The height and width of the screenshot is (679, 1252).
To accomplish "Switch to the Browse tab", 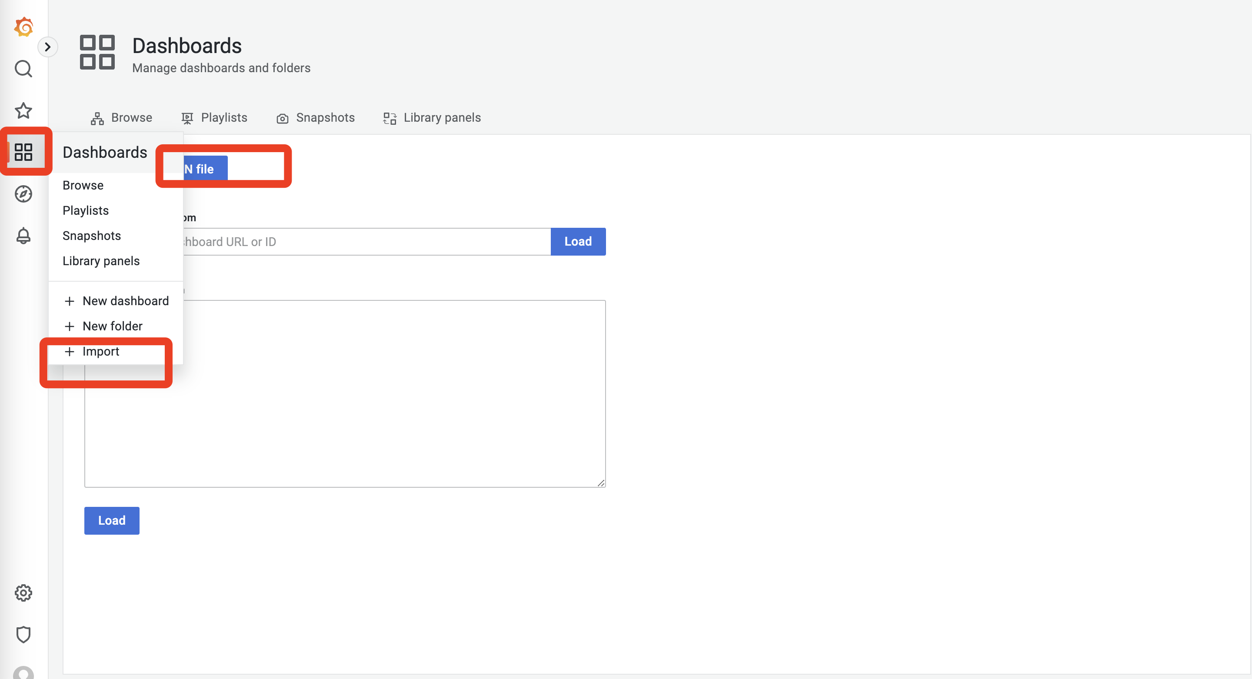I will point(122,118).
